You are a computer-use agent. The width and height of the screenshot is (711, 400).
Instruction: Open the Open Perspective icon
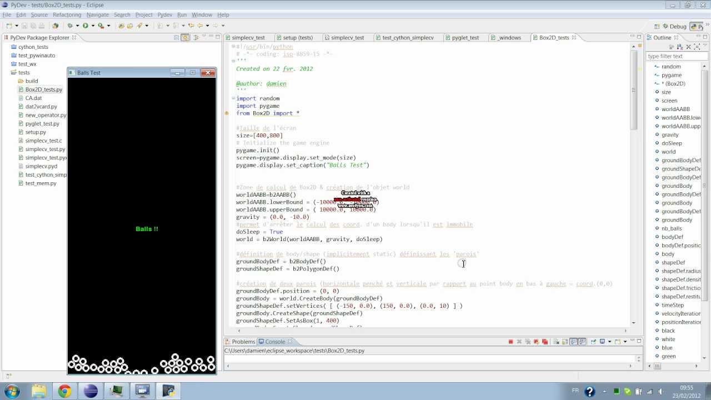[657, 26]
